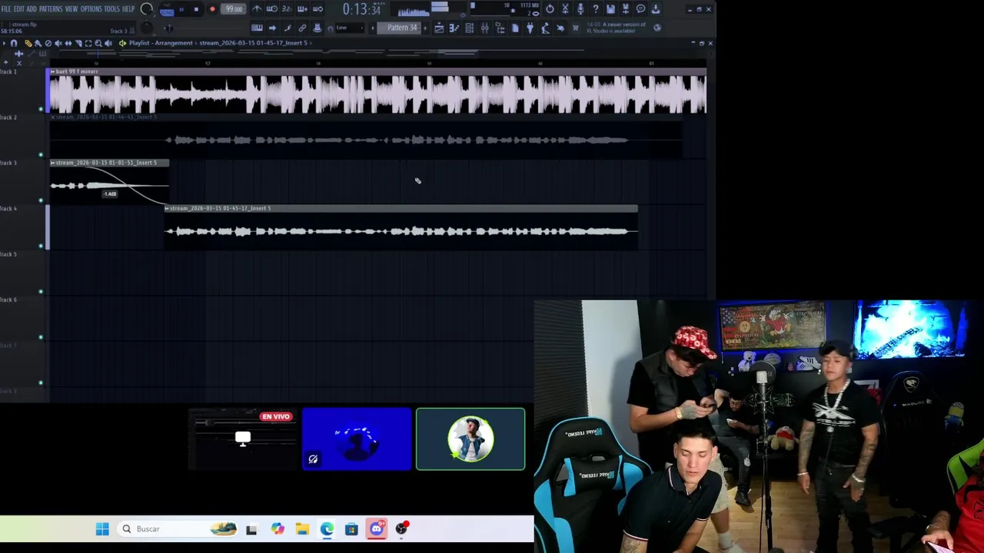This screenshot has height=553, width=984.
Task: Select the playlist delete tool
Action: pyautogui.click(x=48, y=43)
